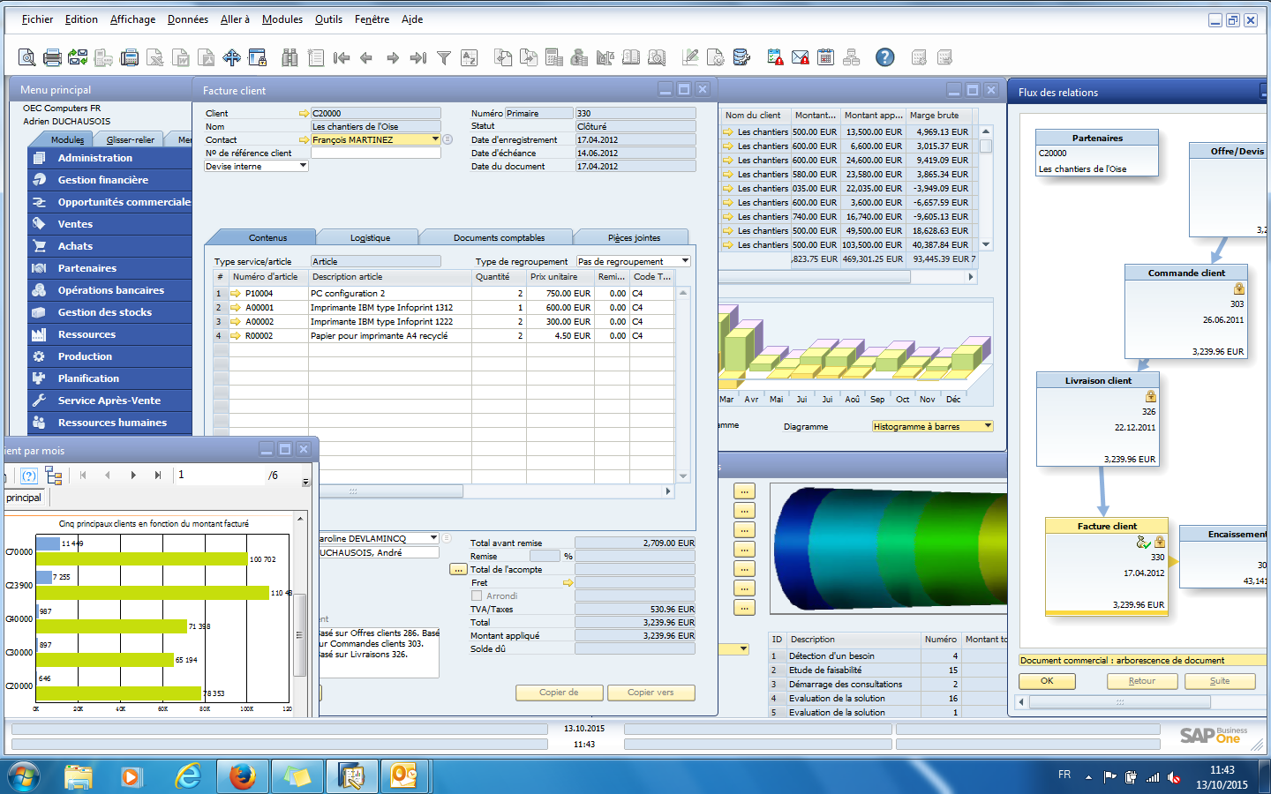This screenshot has height=794, width=1271.
Task: Open Firefox from the Windows taskbar
Action: tap(242, 776)
